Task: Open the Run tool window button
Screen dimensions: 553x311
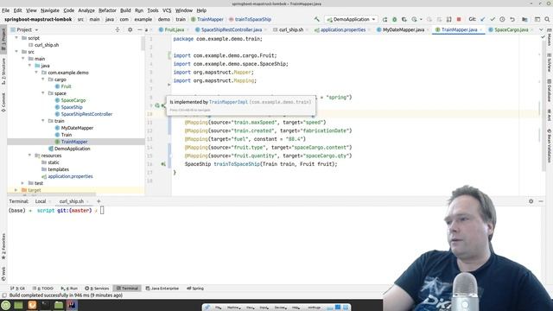Action: click(x=69, y=289)
